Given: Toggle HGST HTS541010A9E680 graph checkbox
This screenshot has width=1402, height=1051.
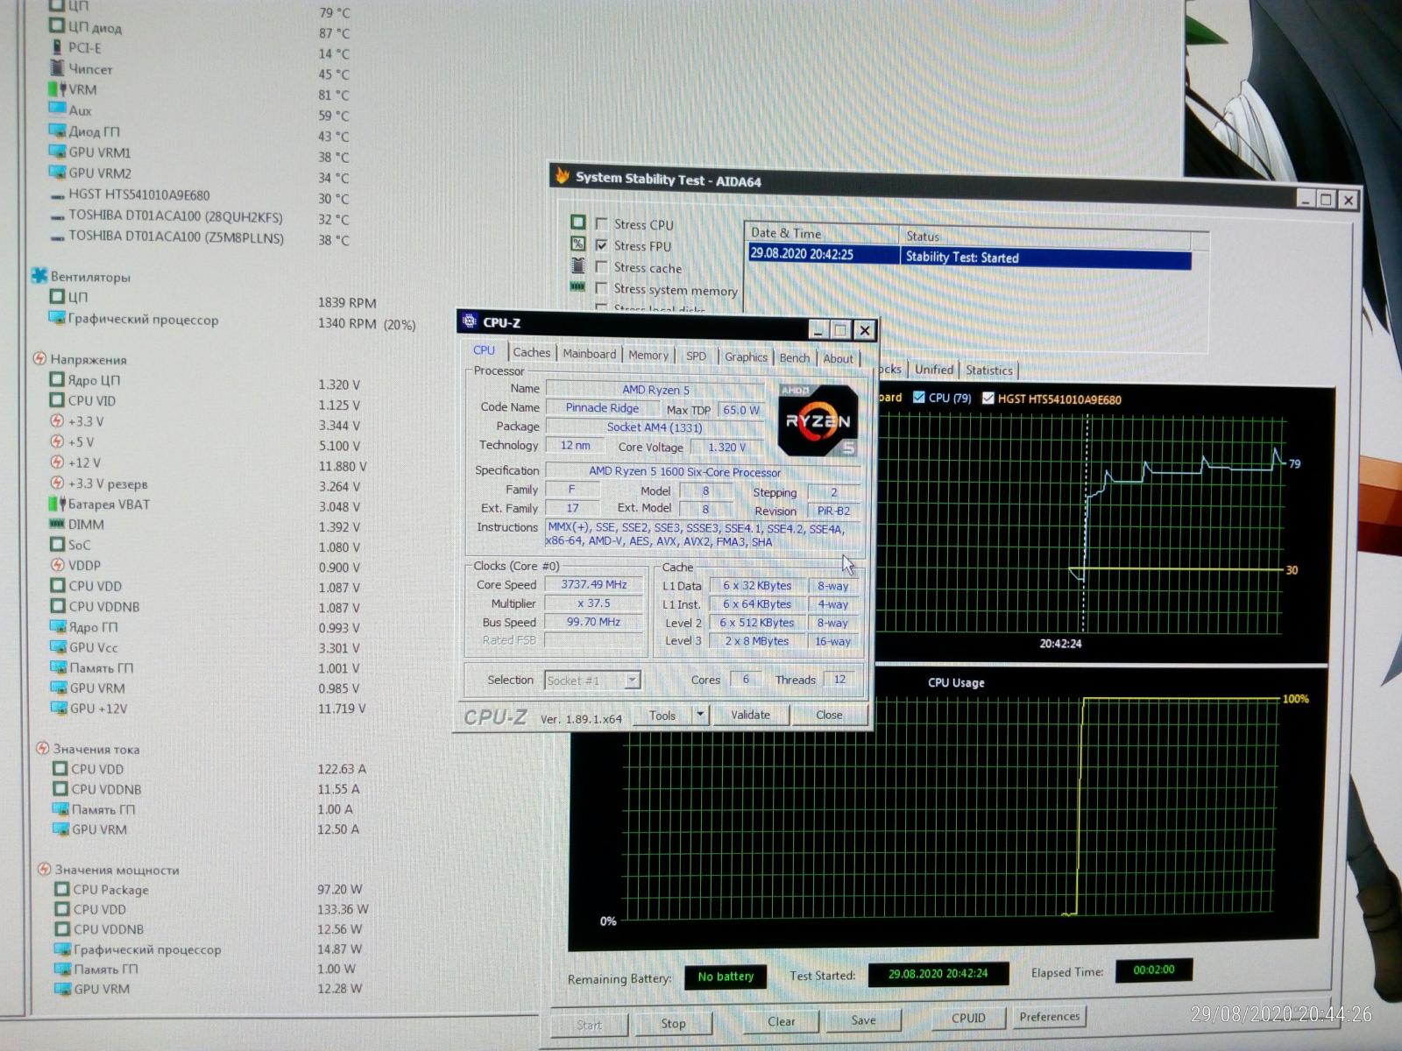Looking at the screenshot, I should pos(988,398).
